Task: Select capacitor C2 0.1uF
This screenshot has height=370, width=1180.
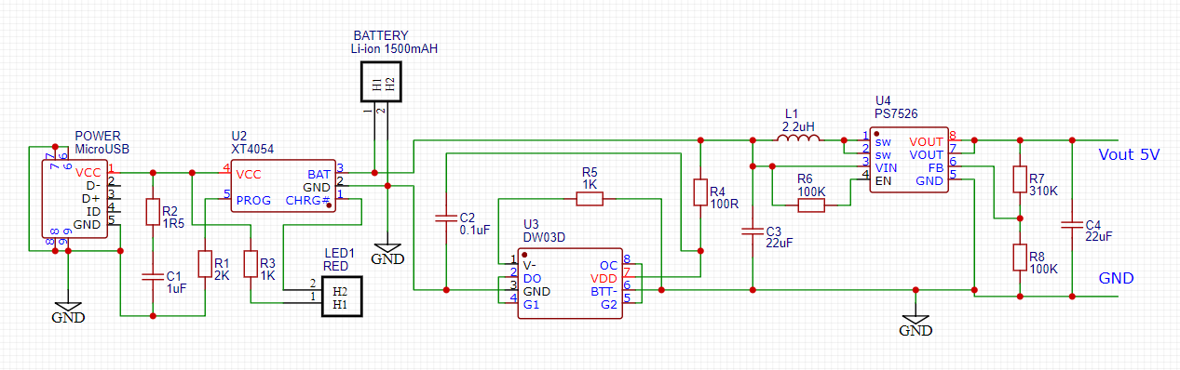Action: tap(446, 220)
